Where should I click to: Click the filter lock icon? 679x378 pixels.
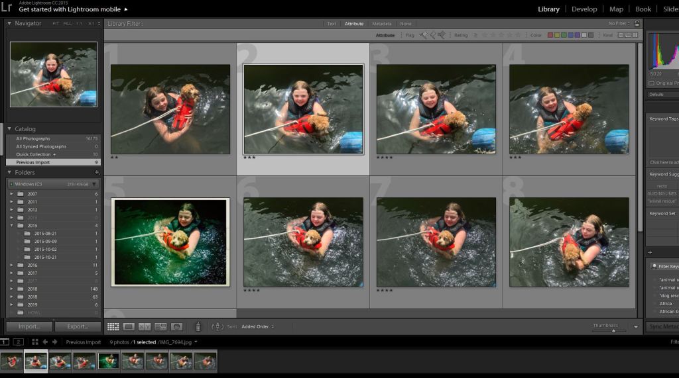(637, 24)
